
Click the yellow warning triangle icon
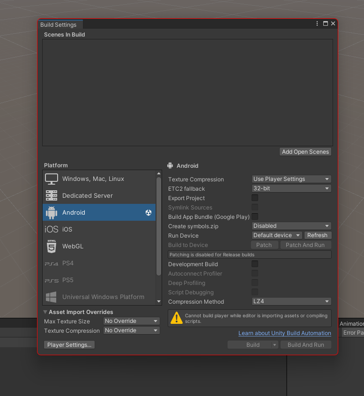tap(177, 318)
